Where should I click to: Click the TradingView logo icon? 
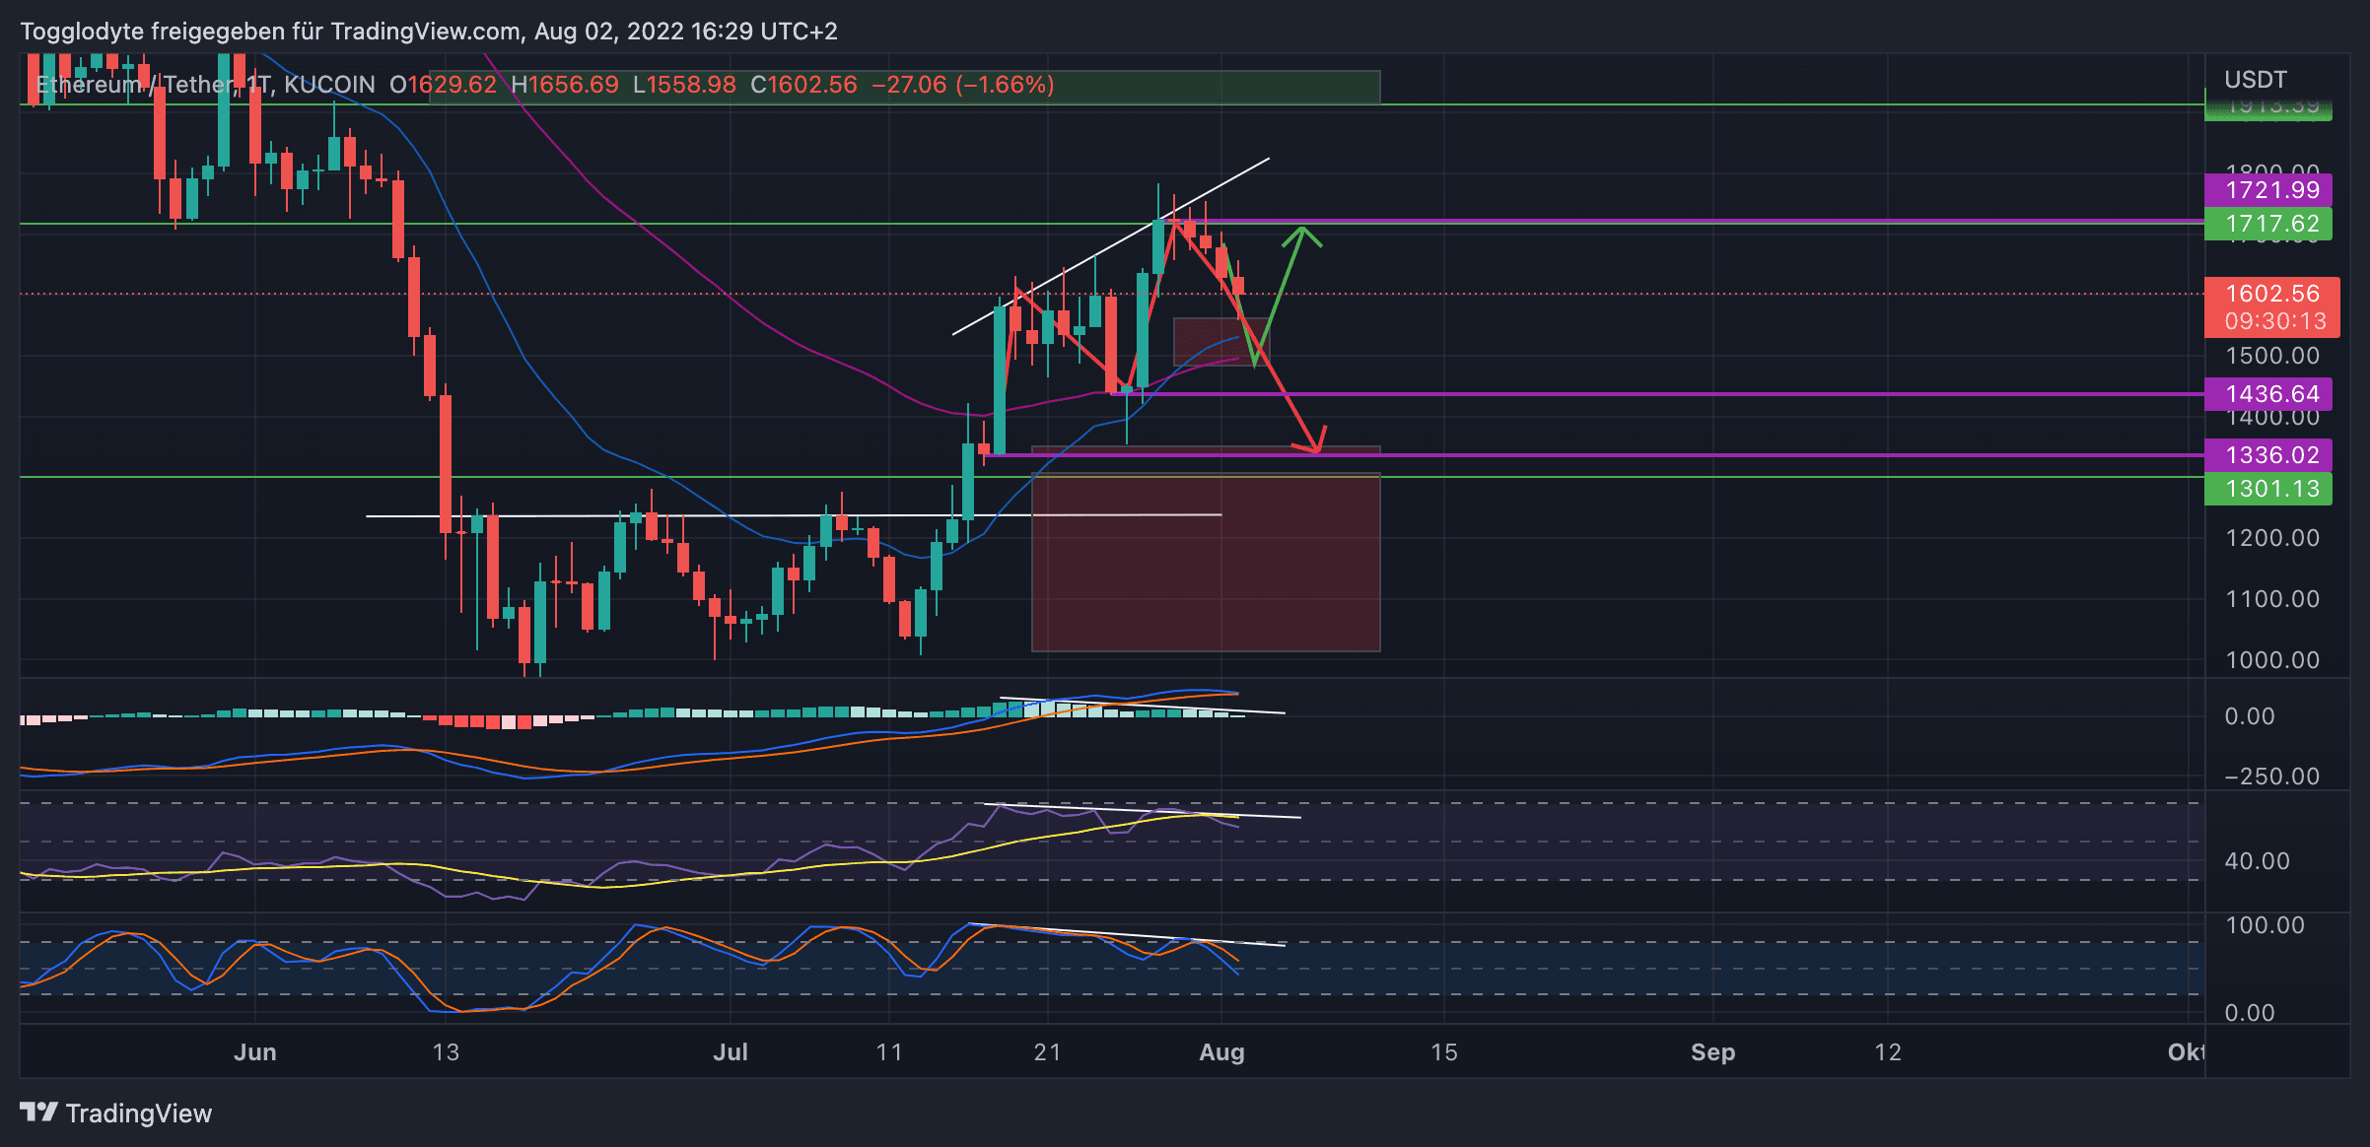[x=39, y=1113]
